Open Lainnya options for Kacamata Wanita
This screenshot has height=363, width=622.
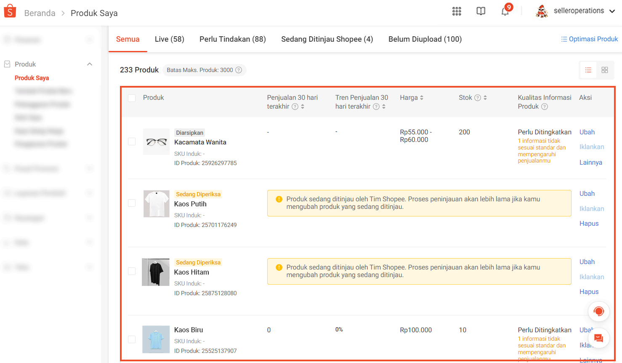tap(590, 163)
